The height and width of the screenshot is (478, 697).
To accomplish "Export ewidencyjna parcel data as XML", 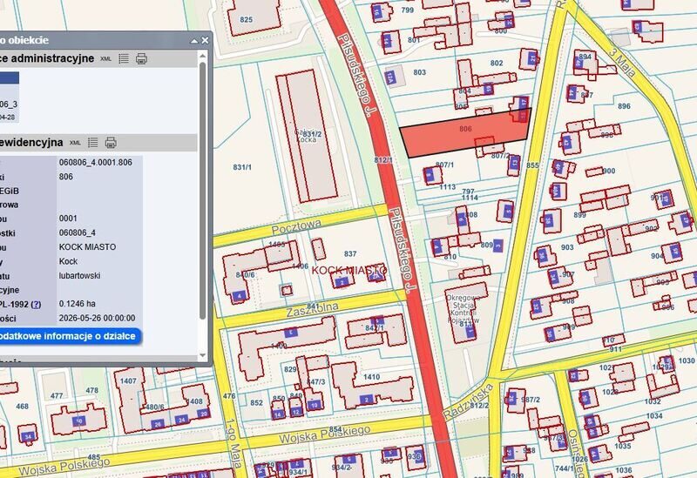I will (75, 143).
